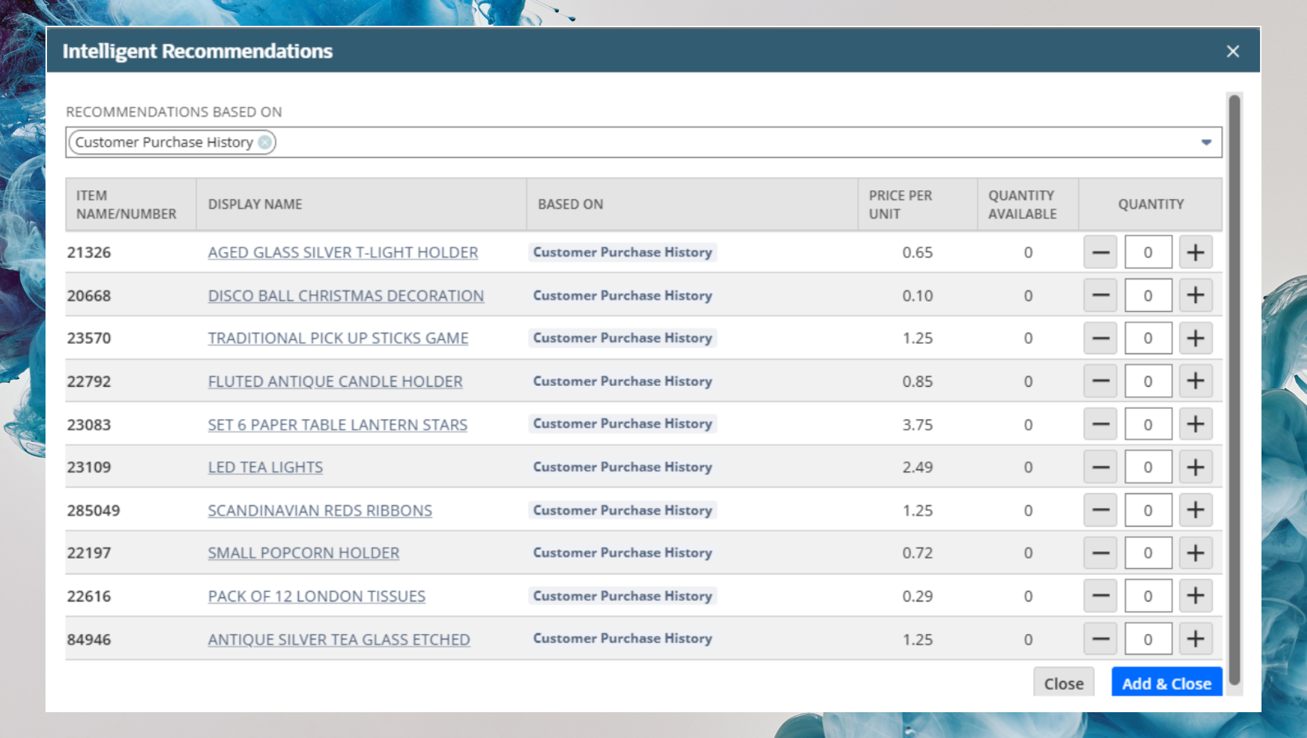Close the Intelligent Recommendations dialog with X

[1233, 51]
